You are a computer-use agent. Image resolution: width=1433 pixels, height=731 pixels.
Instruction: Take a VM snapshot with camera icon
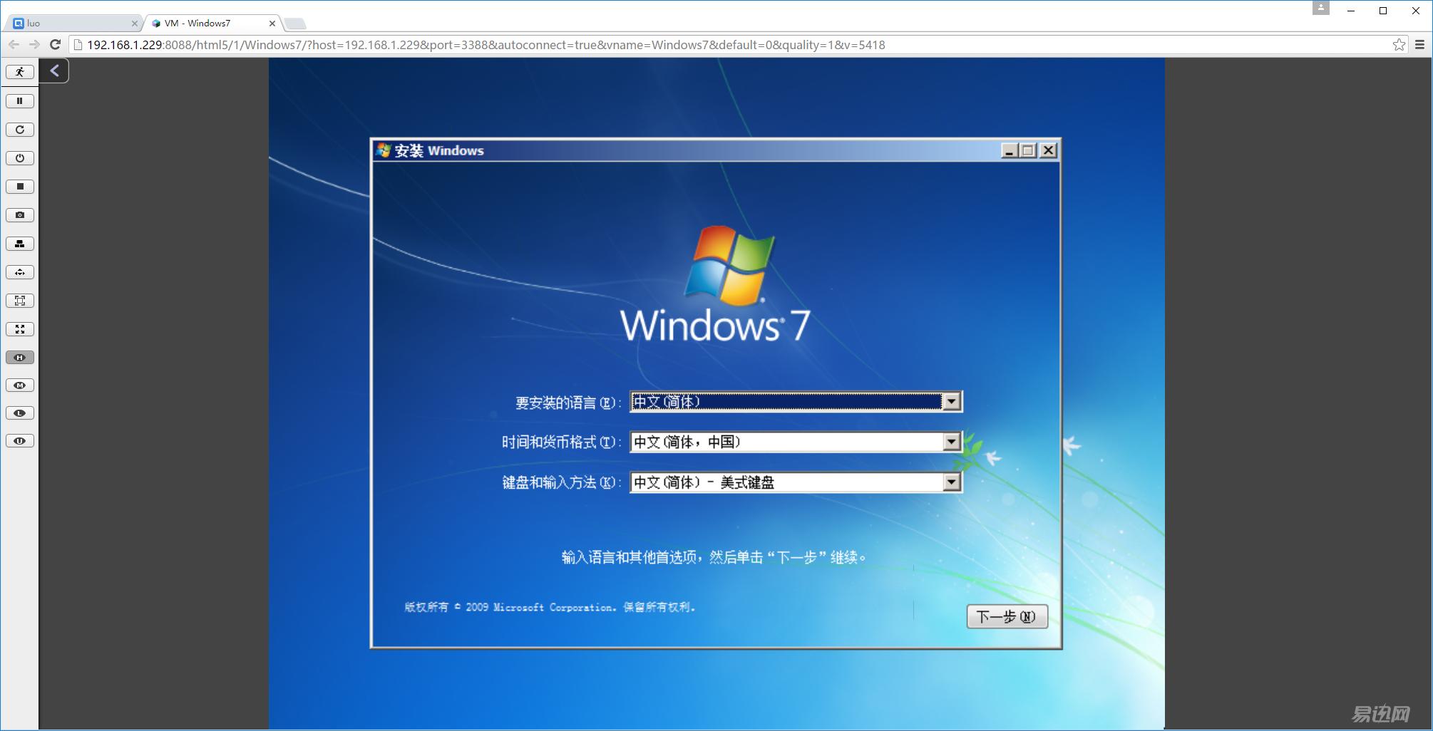pyautogui.click(x=20, y=215)
